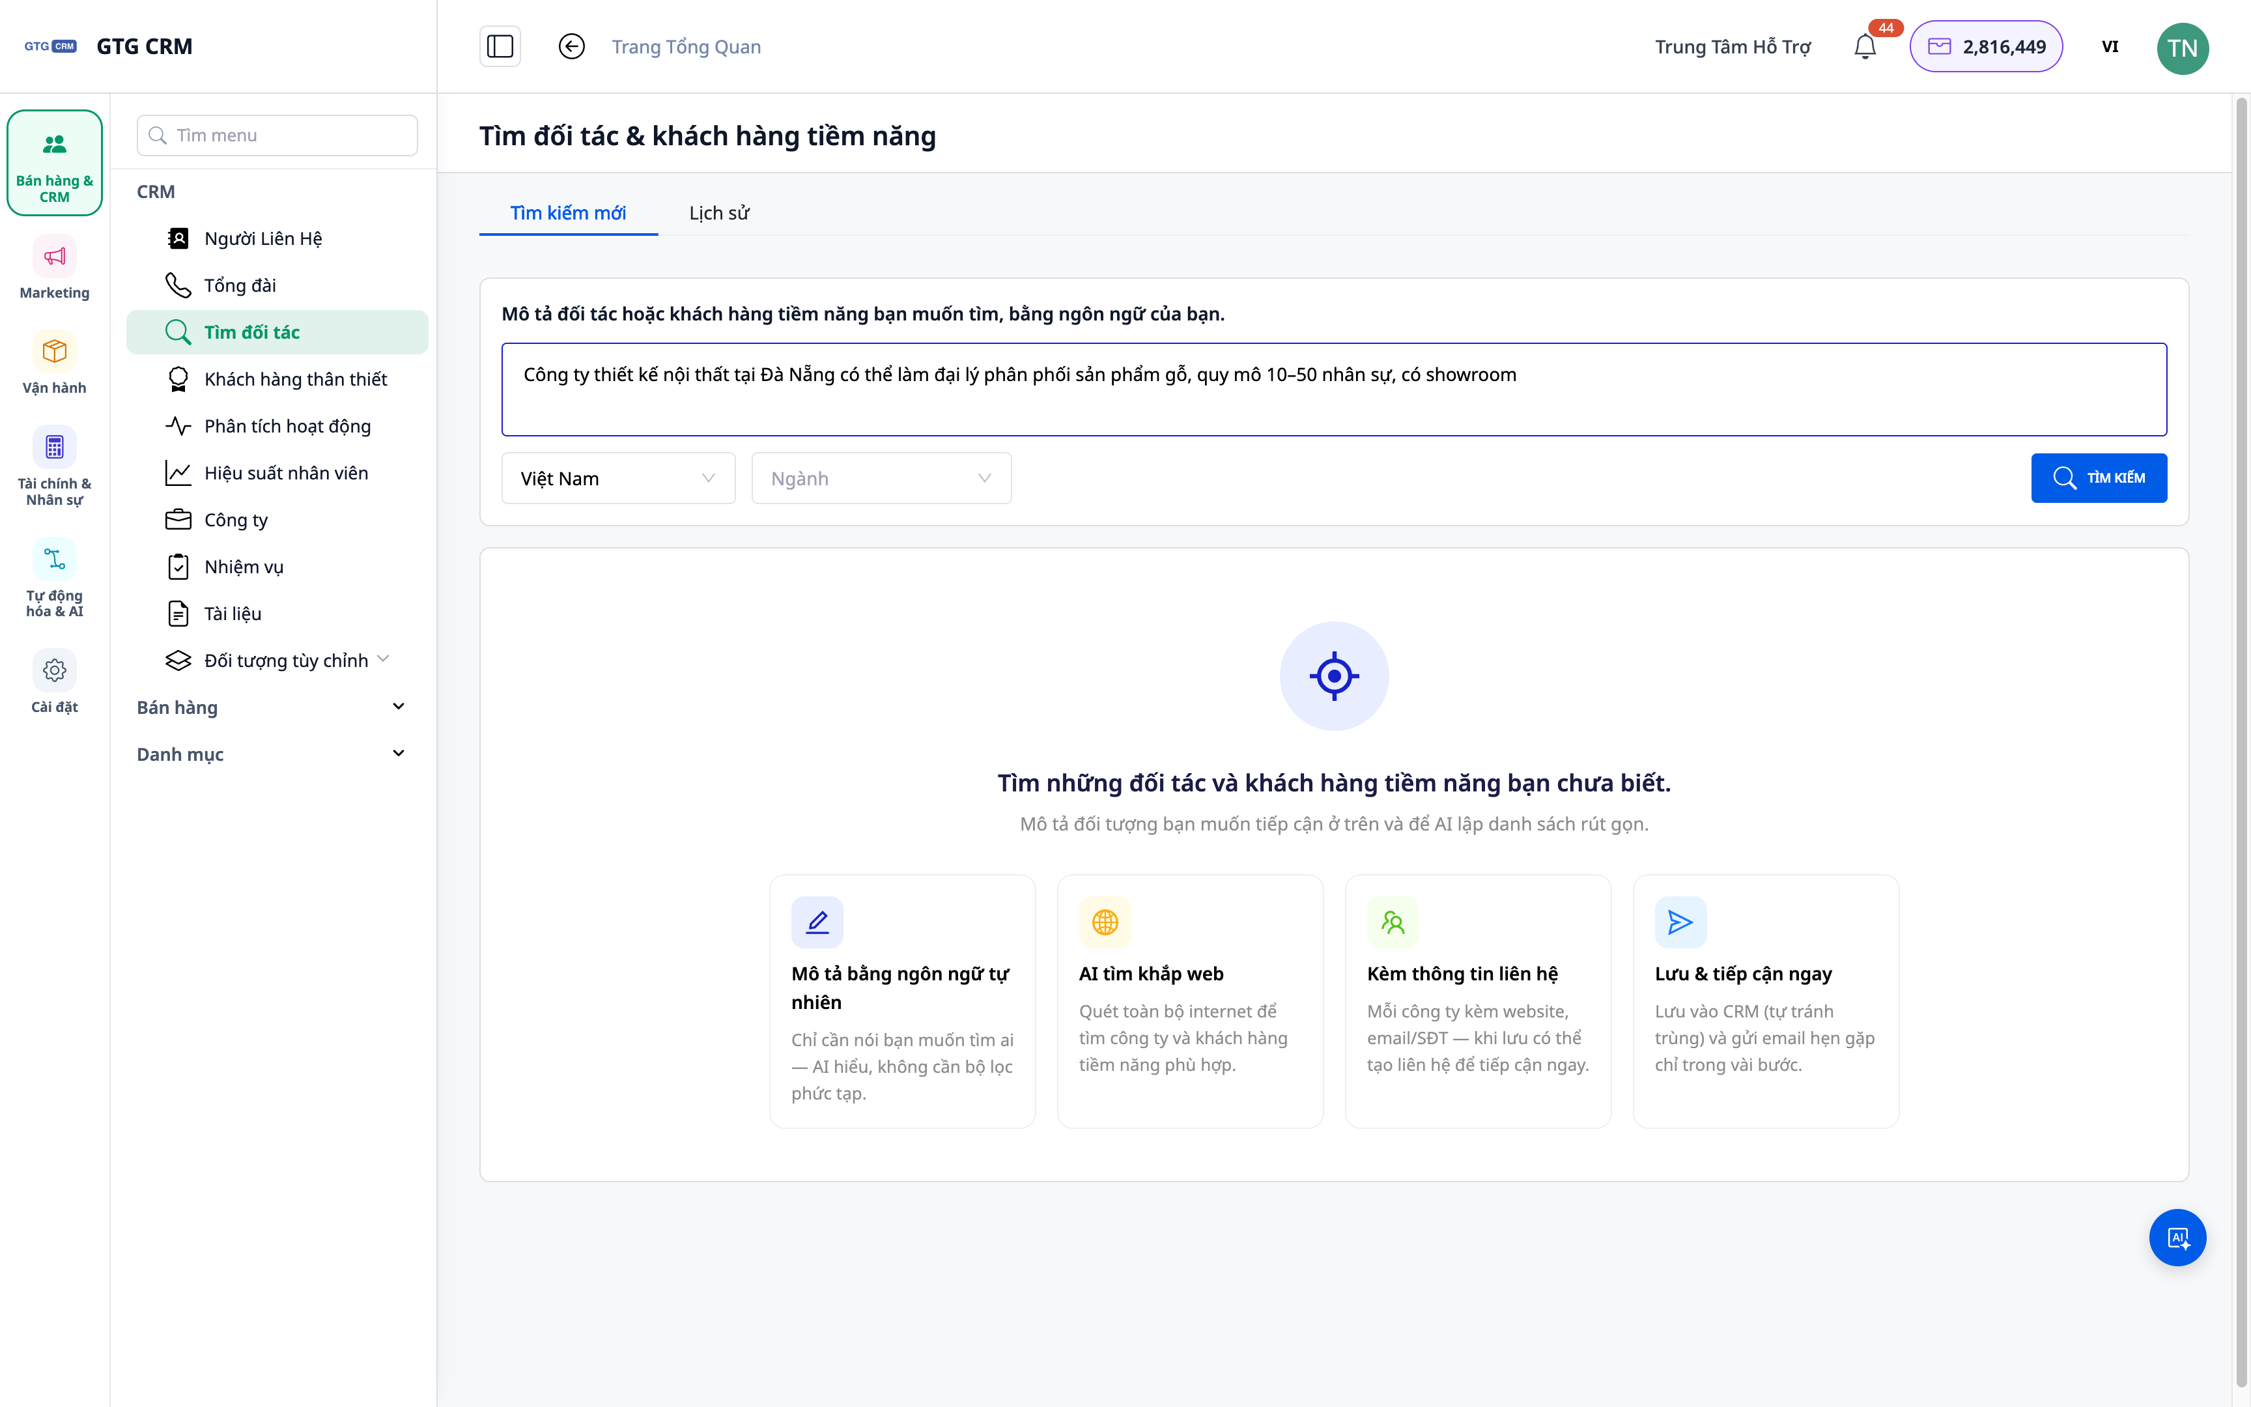2251x1407 pixels.
Task: Expand Đối tượng tùy chỉnh submenu
Action: (277, 660)
